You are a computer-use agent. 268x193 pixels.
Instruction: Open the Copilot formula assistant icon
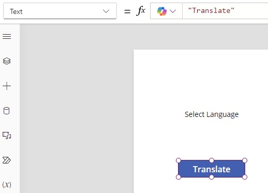click(x=162, y=11)
